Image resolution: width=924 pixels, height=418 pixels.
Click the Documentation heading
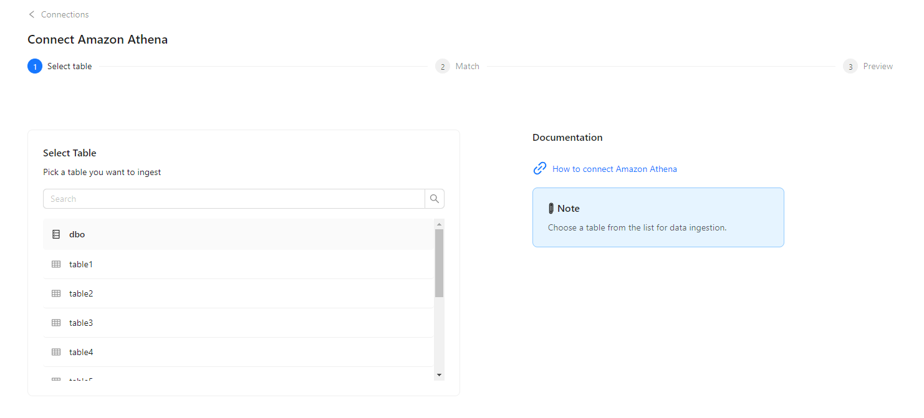(567, 138)
